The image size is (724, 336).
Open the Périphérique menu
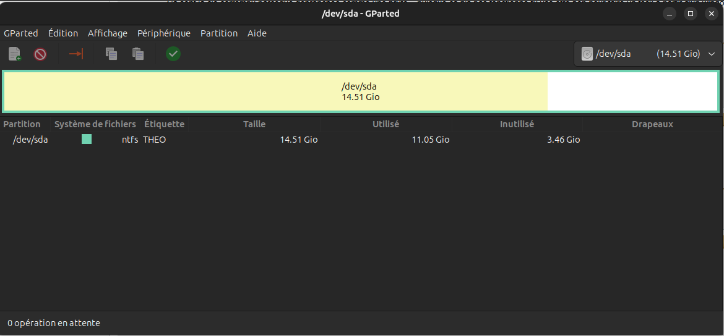[x=164, y=33]
